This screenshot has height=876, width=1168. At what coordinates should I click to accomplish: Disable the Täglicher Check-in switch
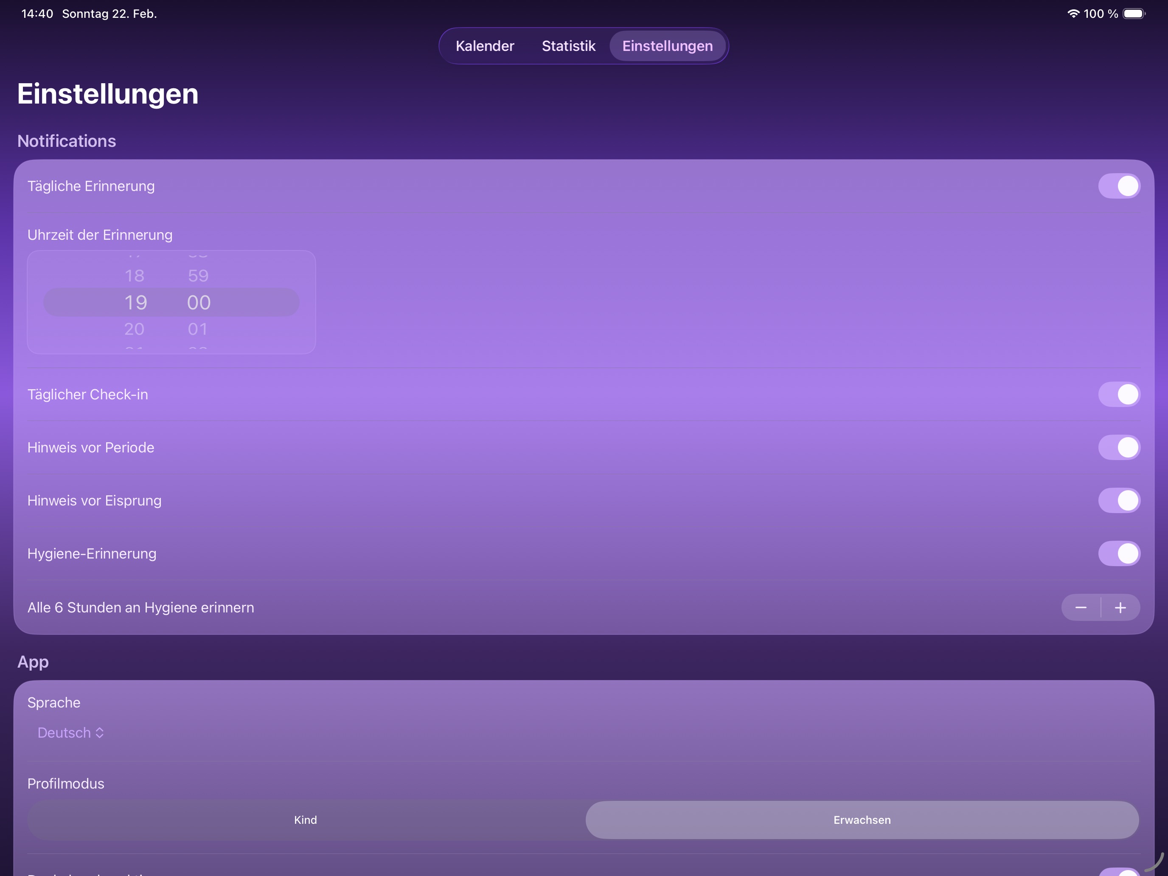click(x=1120, y=394)
